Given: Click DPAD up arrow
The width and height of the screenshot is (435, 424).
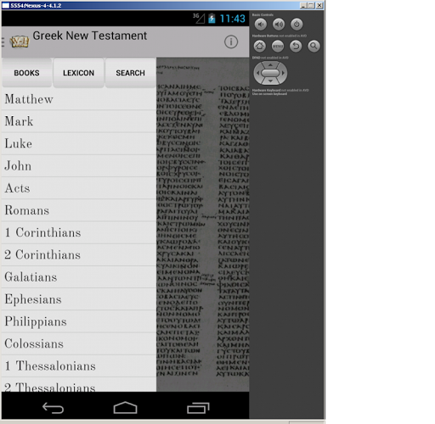Looking at the screenshot, I should coord(270,65).
